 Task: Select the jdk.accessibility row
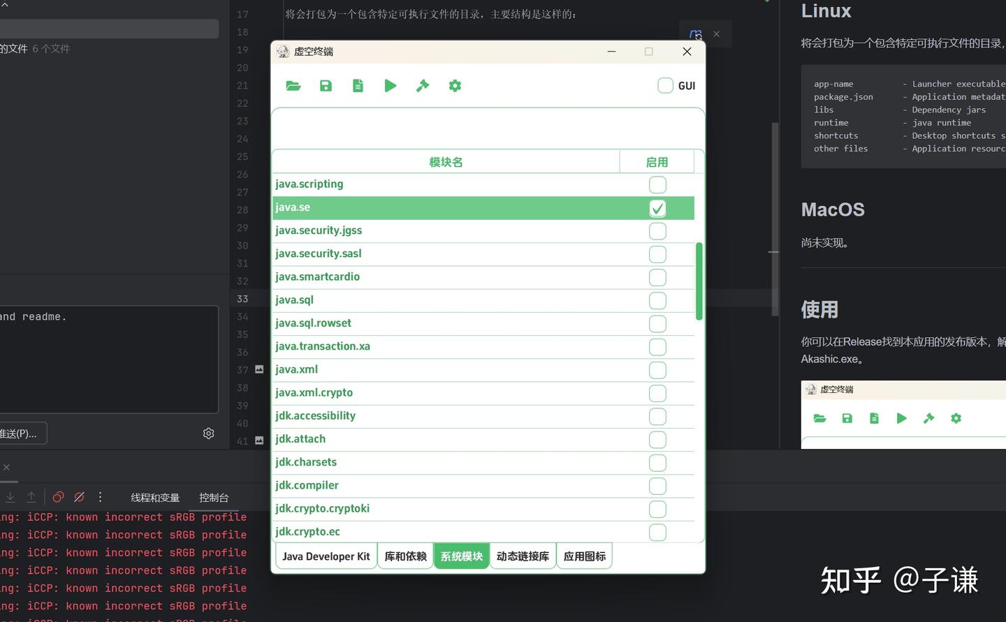point(483,416)
